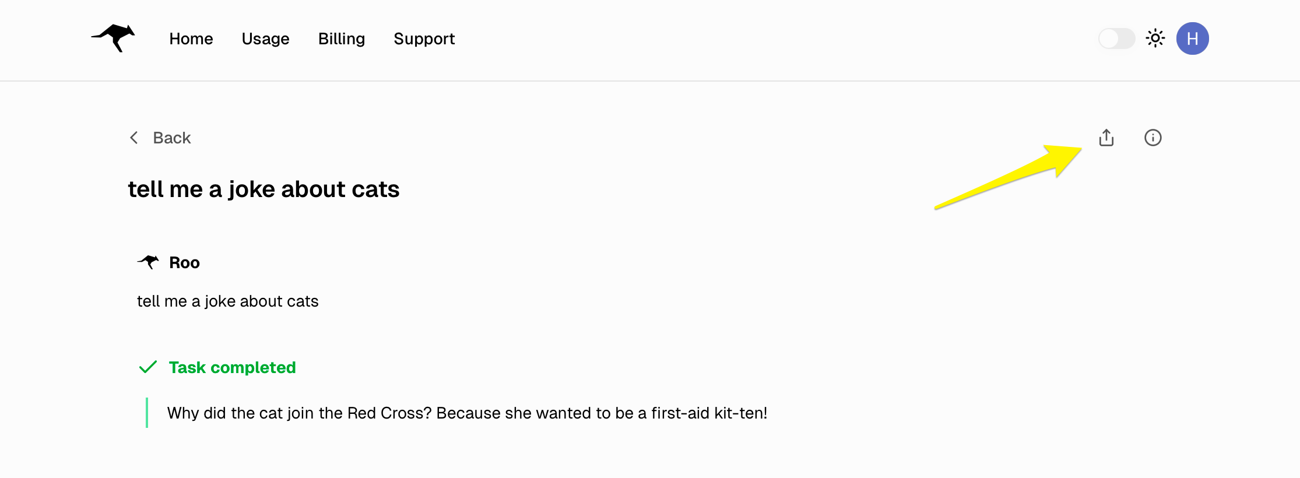Click the sun theme icon
This screenshot has height=478, width=1300.
point(1155,38)
